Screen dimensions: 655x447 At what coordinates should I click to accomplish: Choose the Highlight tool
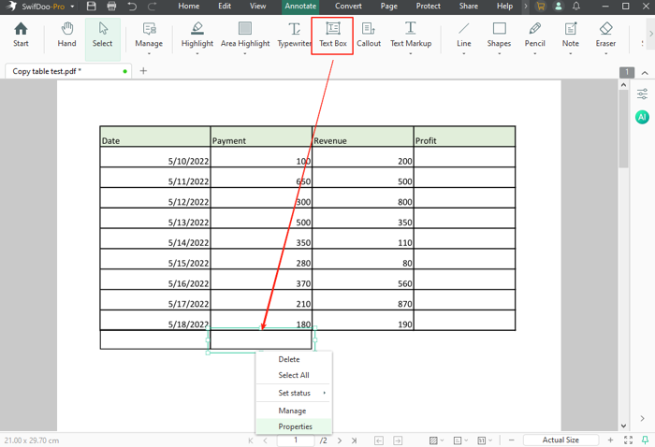197,35
